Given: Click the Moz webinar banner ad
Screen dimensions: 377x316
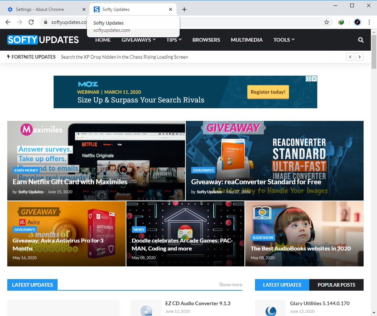Looking at the screenshot, I should click(185, 92).
